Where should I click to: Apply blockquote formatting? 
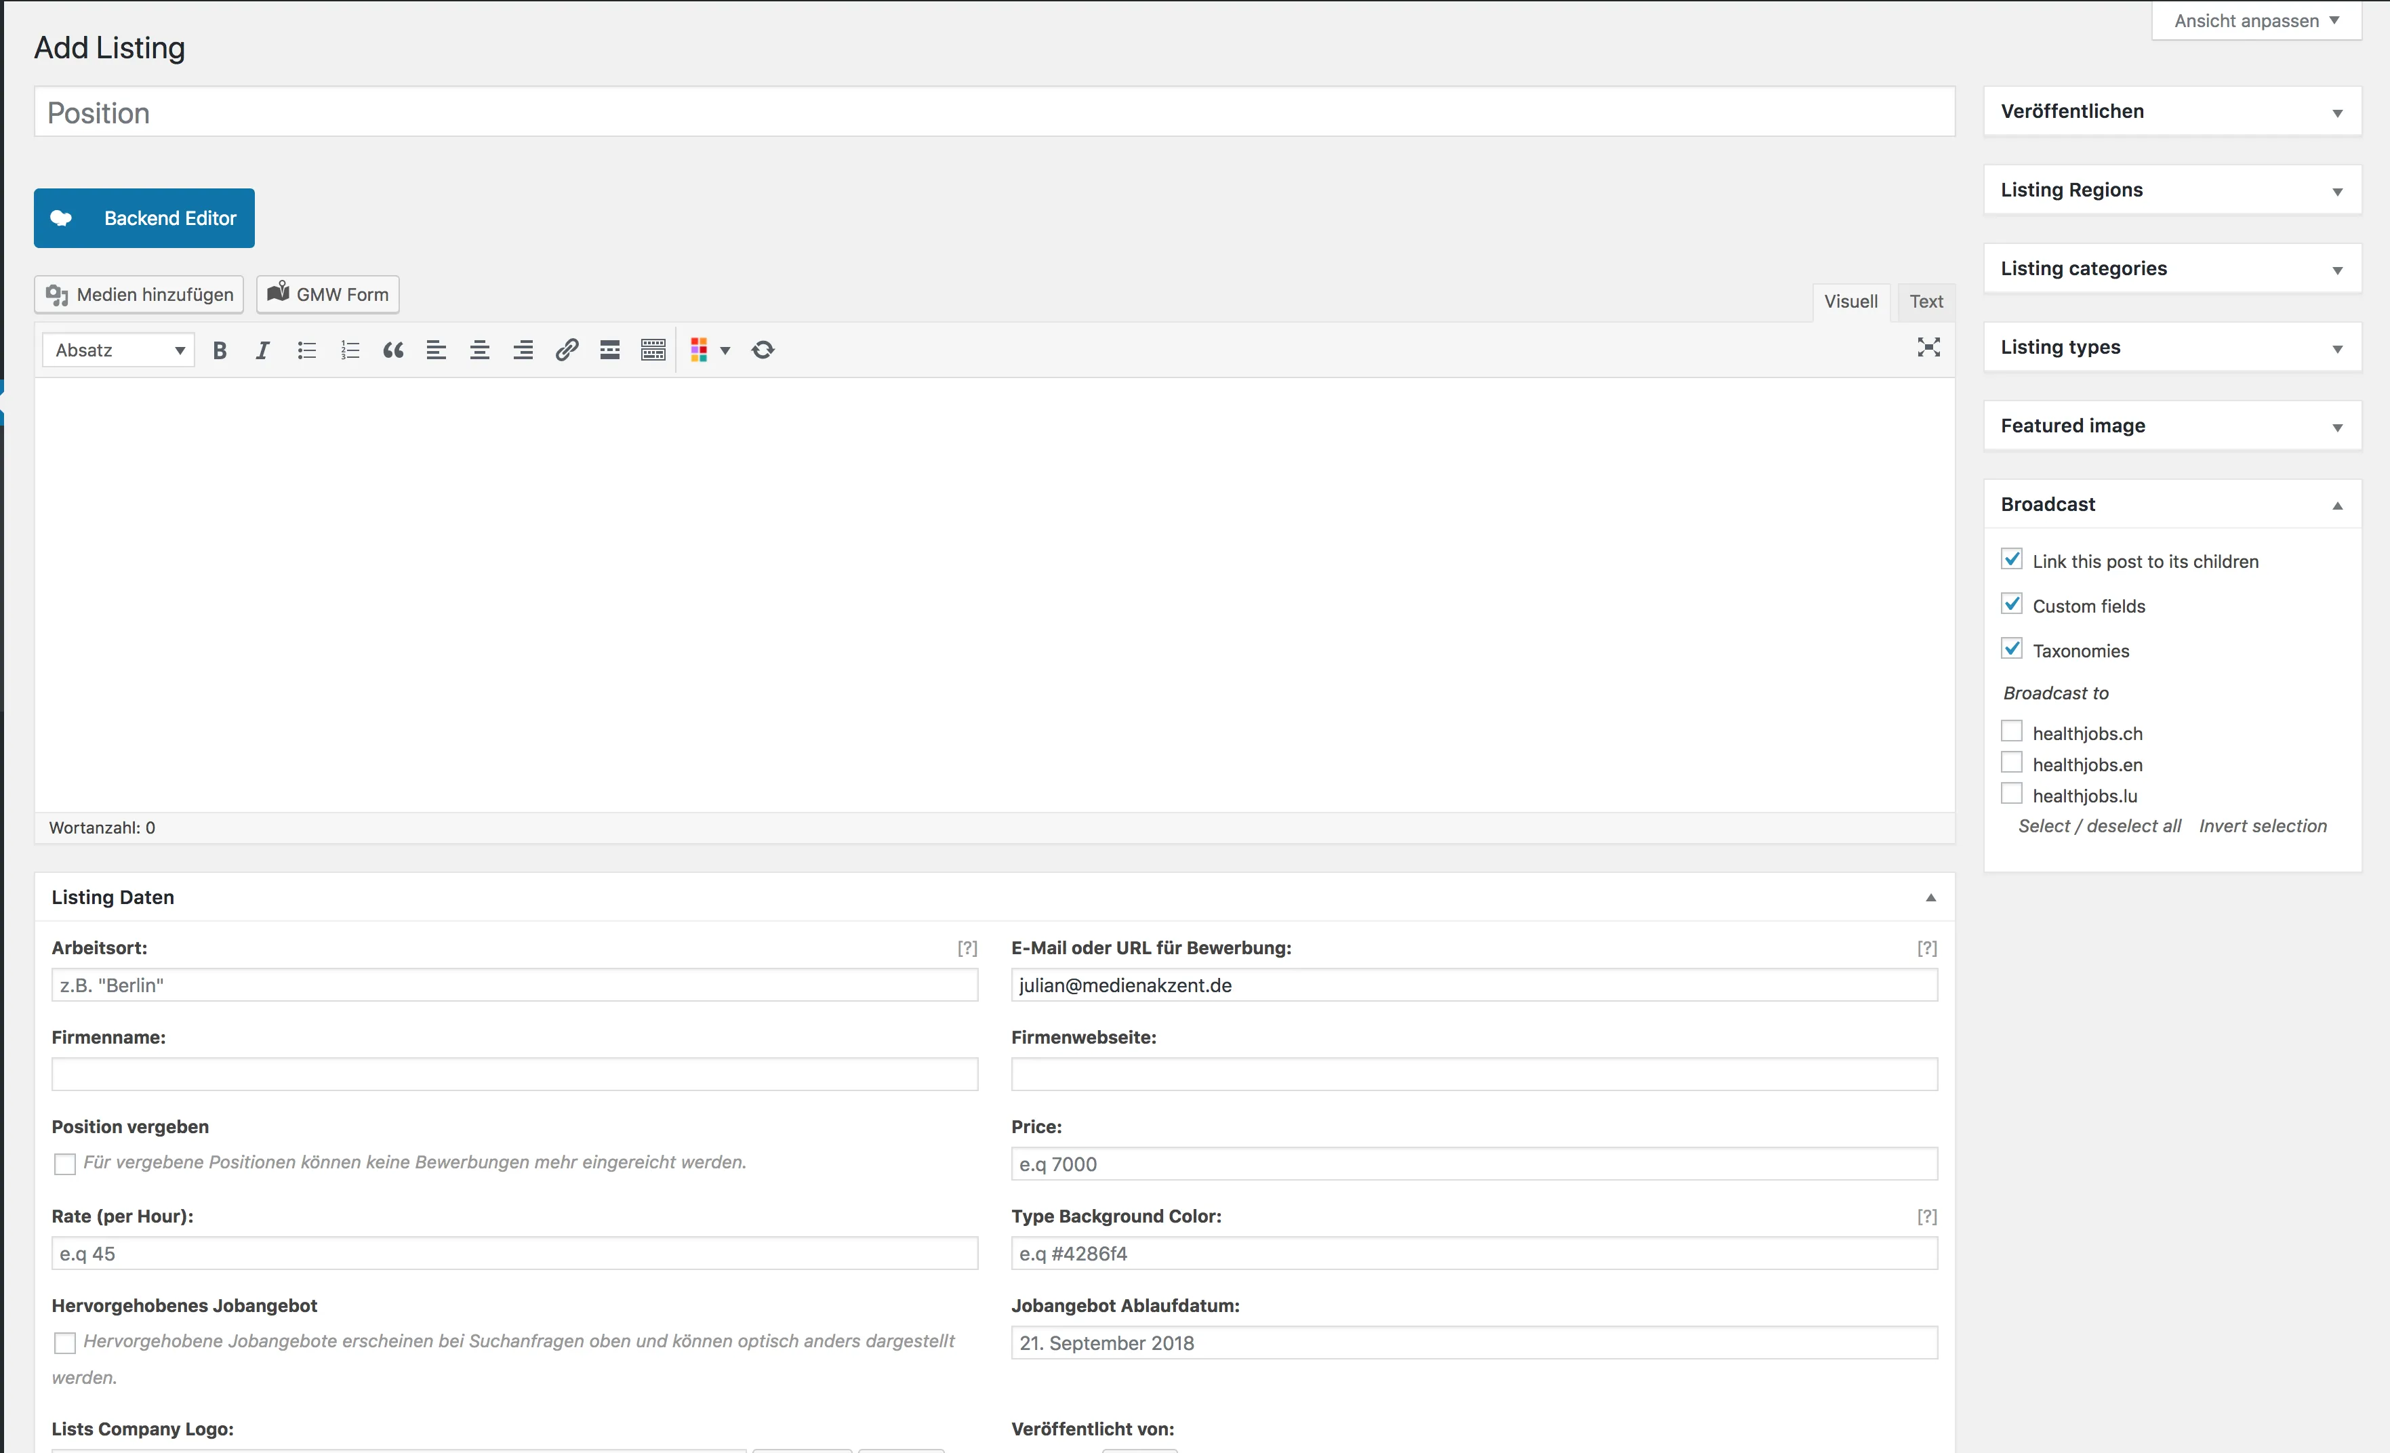click(393, 350)
